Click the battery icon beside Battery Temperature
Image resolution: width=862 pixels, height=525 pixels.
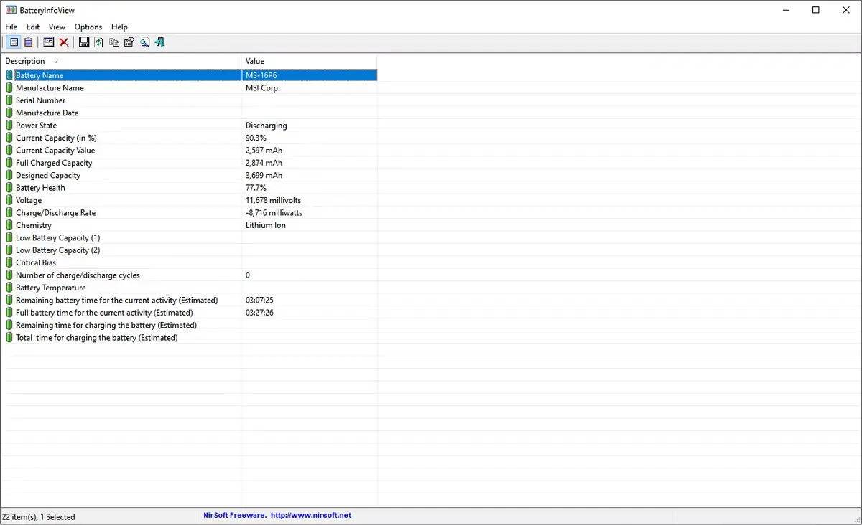point(9,288)
